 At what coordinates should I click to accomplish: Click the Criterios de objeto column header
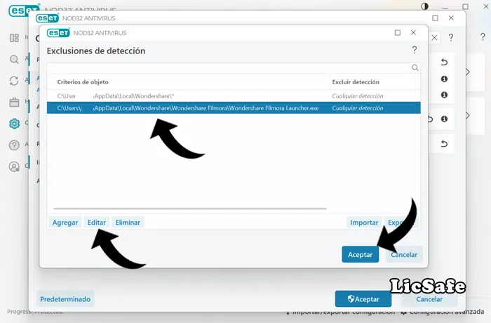point(83,82)
